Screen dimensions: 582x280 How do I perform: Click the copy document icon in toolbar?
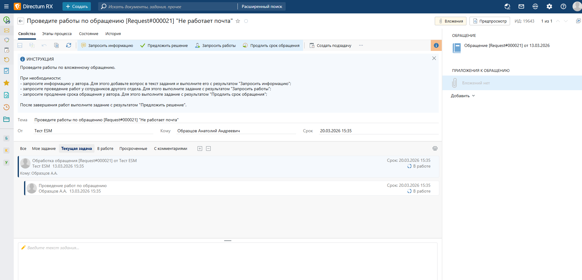tap(56, 45)
